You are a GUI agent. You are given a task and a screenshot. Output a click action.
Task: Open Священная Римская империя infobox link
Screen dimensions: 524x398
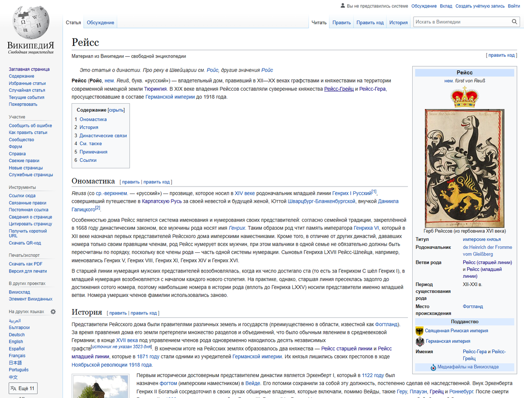(x=457, y=331)
